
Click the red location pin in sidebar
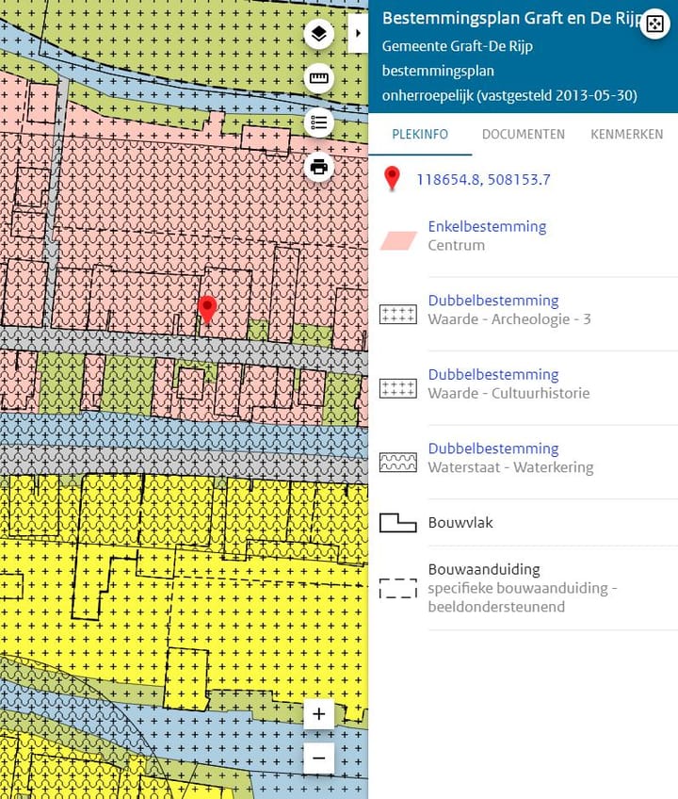point(393,179)
